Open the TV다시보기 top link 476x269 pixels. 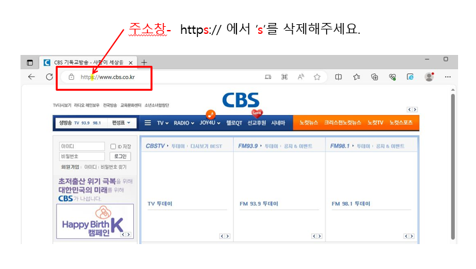pos(62,105)
